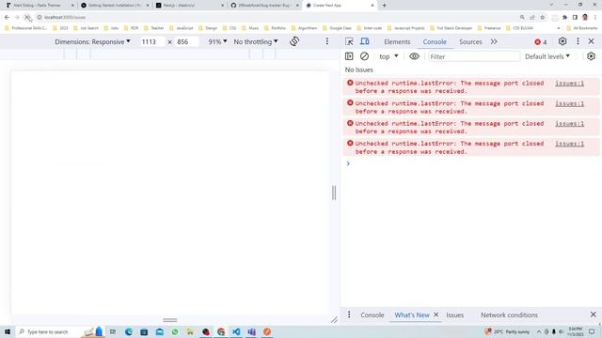Open the browser side panel
This screenshot has width=602, height=338.
(x=575, y=17)
